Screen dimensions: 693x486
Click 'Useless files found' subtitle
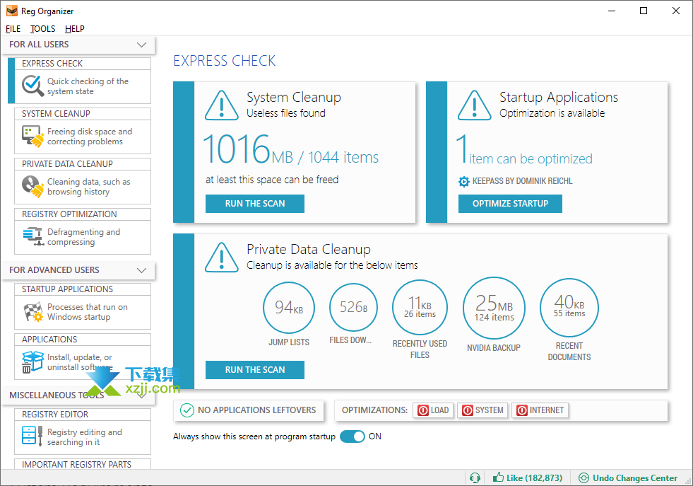point(286,113)
